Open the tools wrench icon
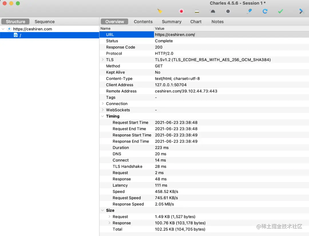Image resolution: width=309 pixels, height=236 pixels. pos(301,11)
